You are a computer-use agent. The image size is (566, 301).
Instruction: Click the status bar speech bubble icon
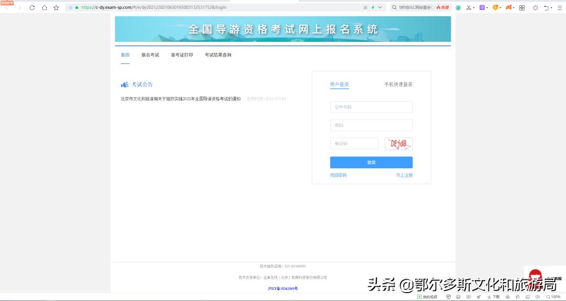pos(518,297)
